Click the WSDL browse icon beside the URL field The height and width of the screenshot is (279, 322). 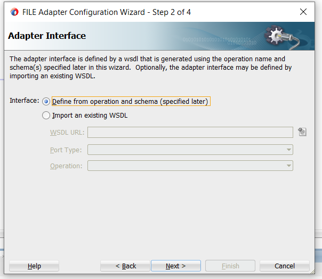point(302,132)
